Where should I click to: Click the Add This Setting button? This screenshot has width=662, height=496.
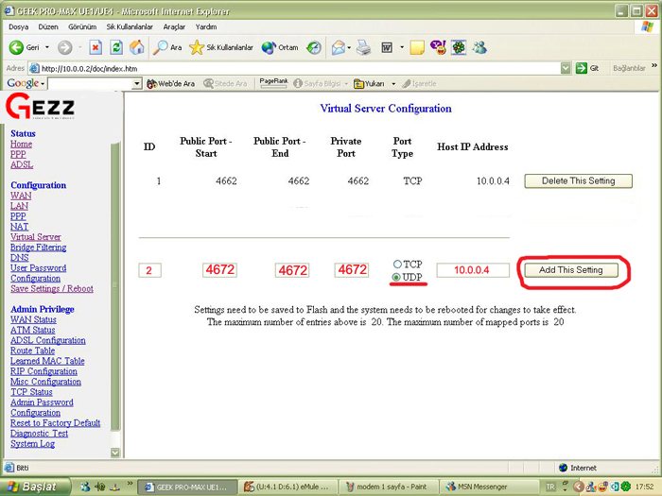click(571, 270)
